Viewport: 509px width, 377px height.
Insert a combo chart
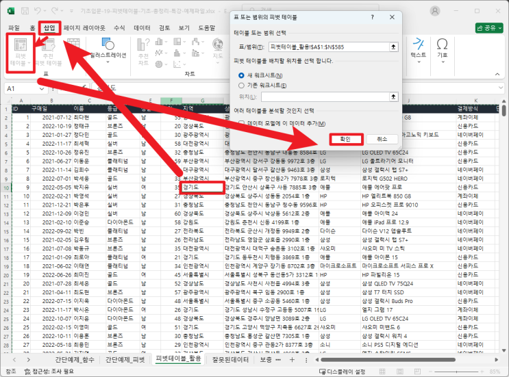tap(195, 53)
